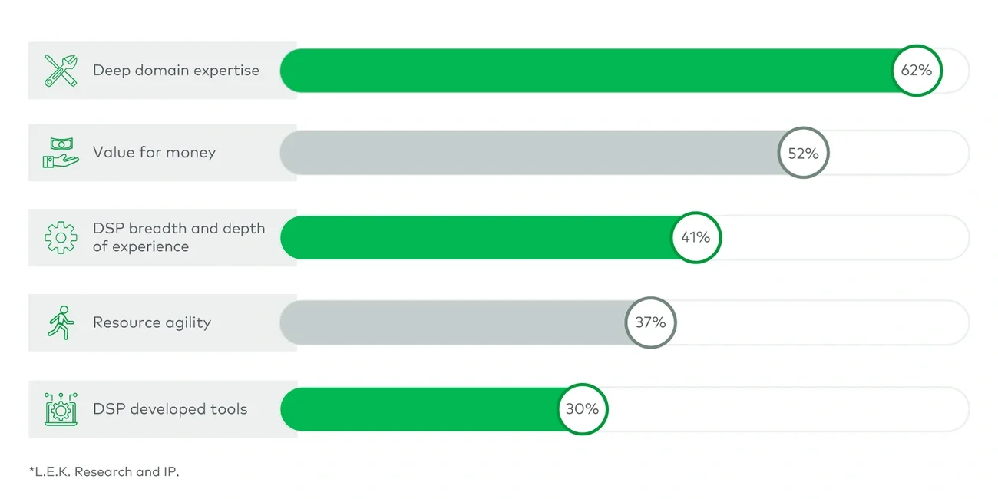Click the 41% circle marker

coord(696,238)
